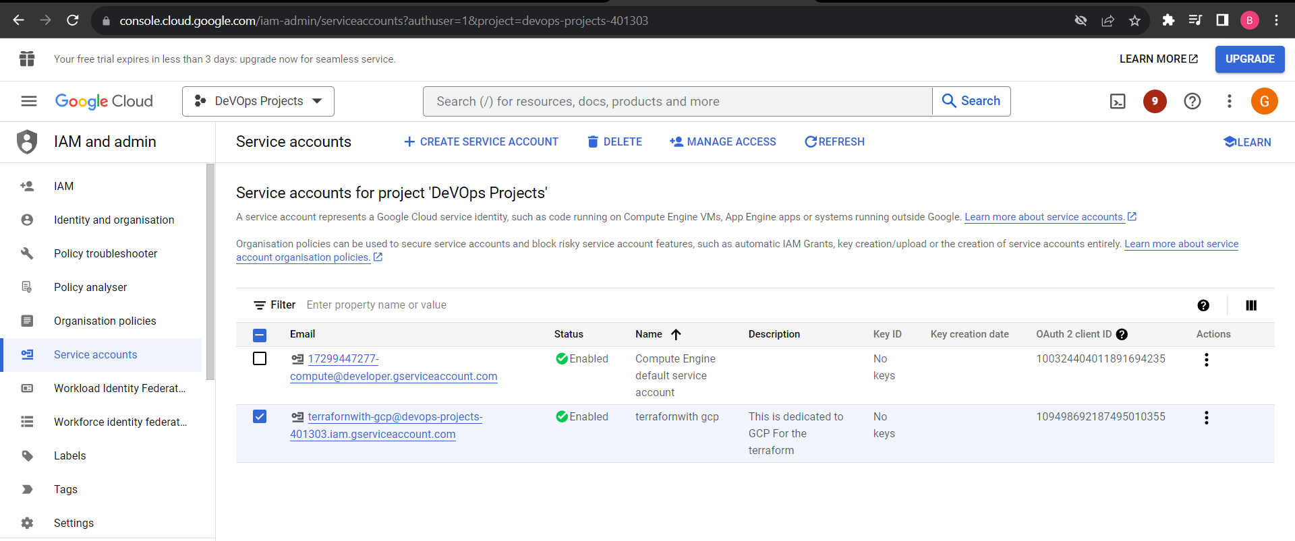
Task: Open Cloud Shell terminal icon
Action: click(1118, 101)
